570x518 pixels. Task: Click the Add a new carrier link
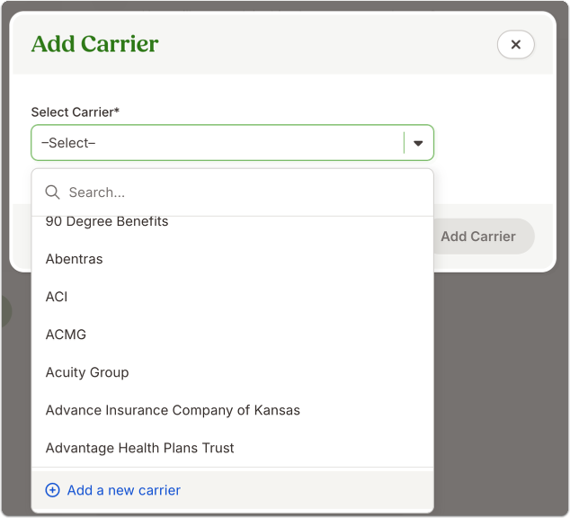(x=123, y=490)
